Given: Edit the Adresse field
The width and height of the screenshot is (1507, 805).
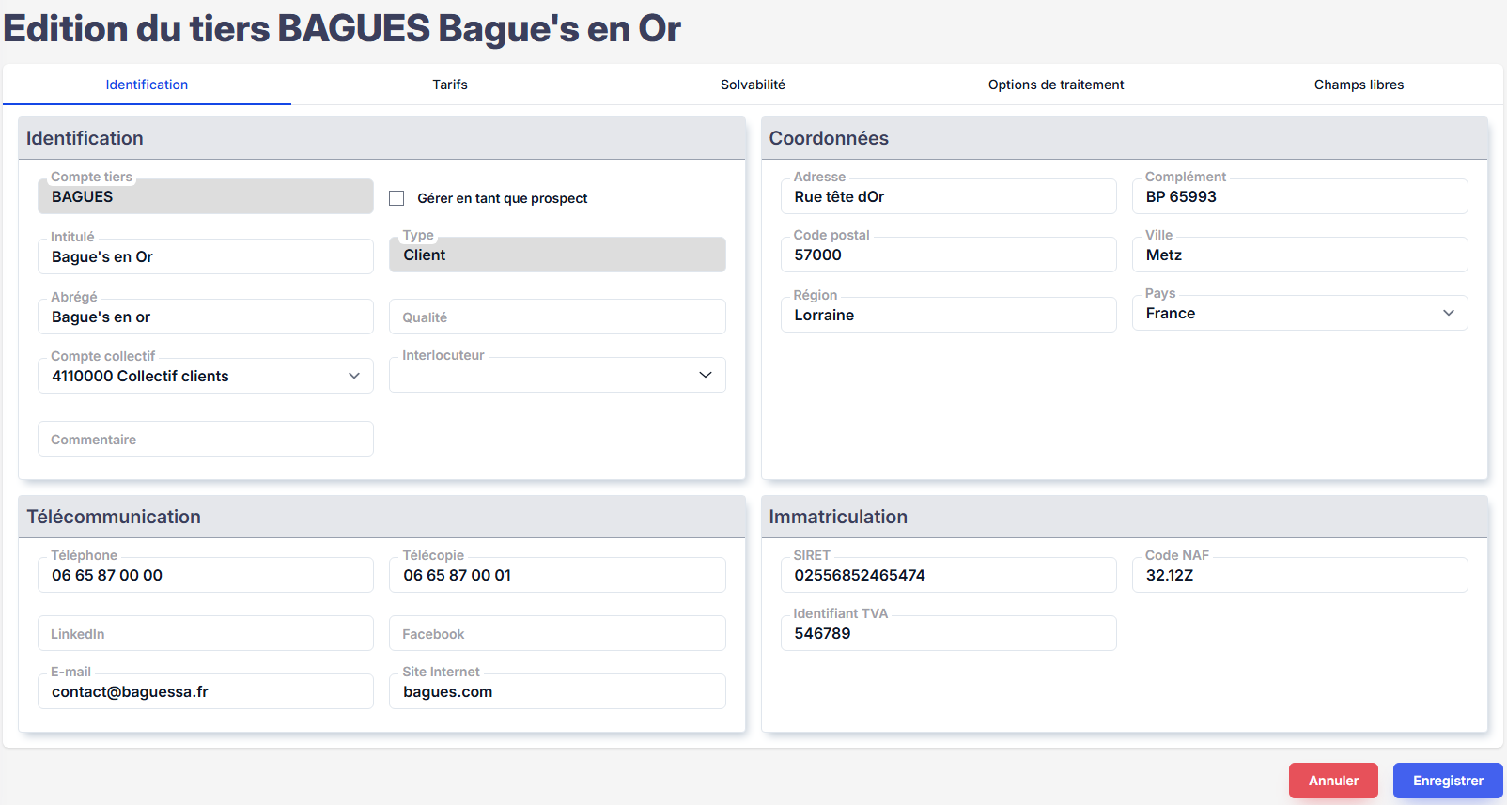Looking at the screenshot, I should 947,196.
